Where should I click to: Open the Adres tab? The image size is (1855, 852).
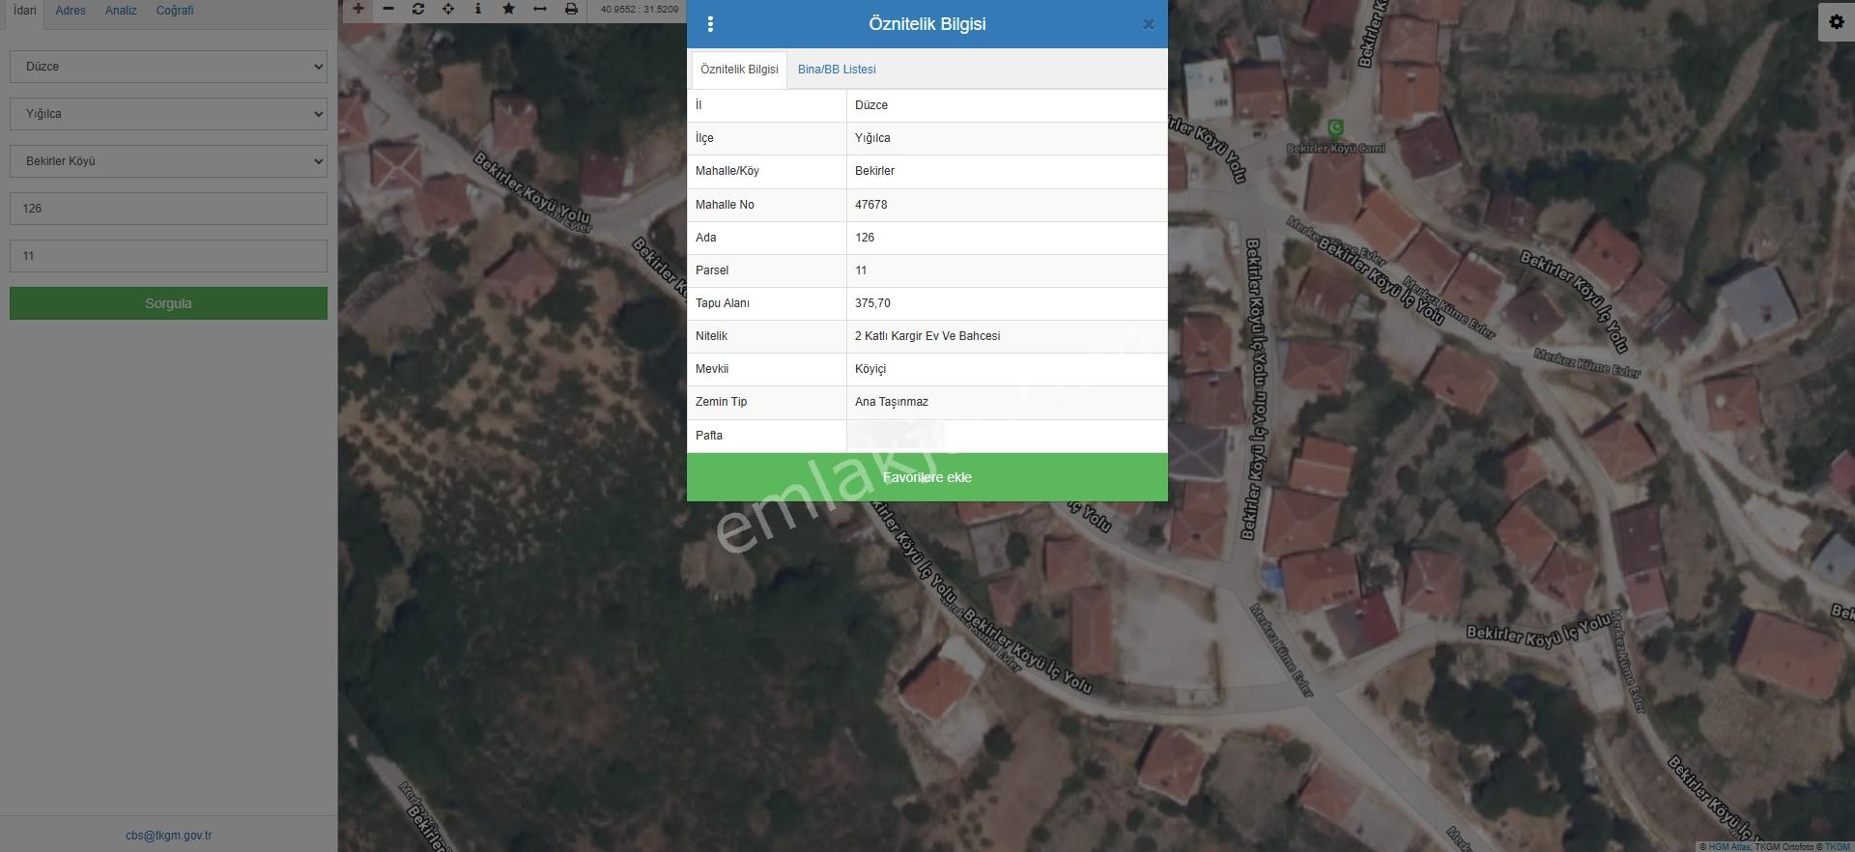pos(71,11)
